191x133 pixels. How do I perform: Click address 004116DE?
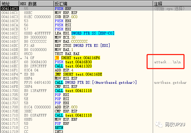pyautogui.click(x=10, y=50)
